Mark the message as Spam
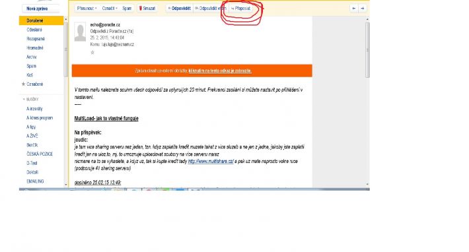Image resolution: width=469 pixels, height=252 pixels. click(x=127, y=9)
